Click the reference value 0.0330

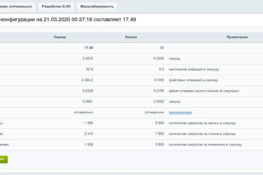pos(159,59)
